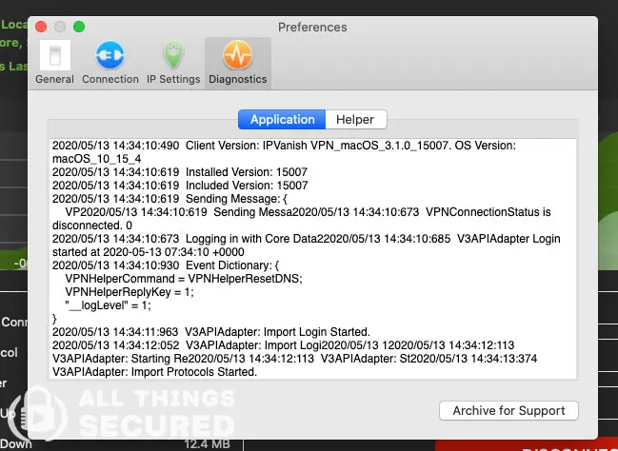Viewport: 618px width, 451px height.
Task: Click the 12.4 MB value in the main window
Action: tap(207, 444)
